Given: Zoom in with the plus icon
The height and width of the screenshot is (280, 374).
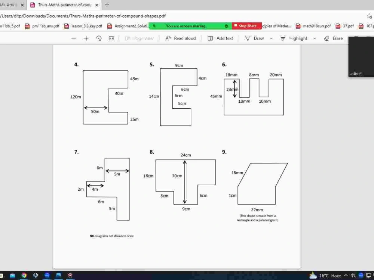Looking at the screenshot, I should click(86, 38).
